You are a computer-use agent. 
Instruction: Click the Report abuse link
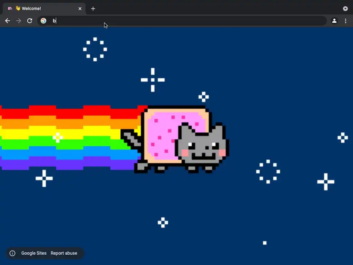(64, 253)
